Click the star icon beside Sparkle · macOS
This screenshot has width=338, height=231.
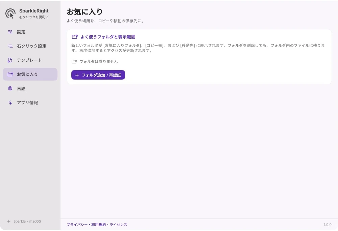[x=9, y=221]
